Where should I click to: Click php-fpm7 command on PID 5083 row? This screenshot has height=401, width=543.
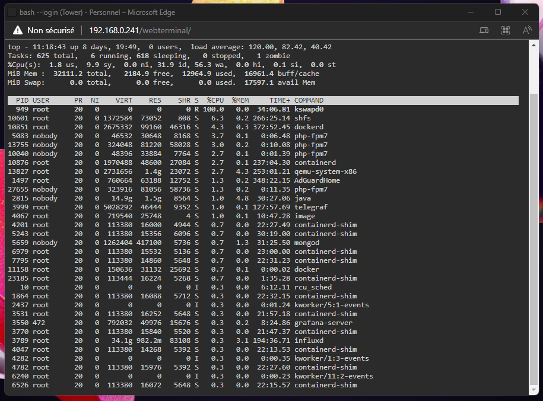tap(311, 136)
